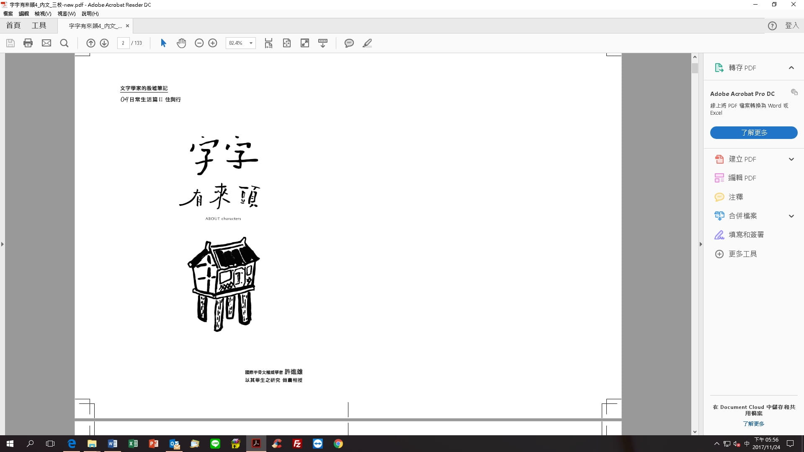Open the 檢視(V) menu

pyautogui.click(x=43, y=13)
